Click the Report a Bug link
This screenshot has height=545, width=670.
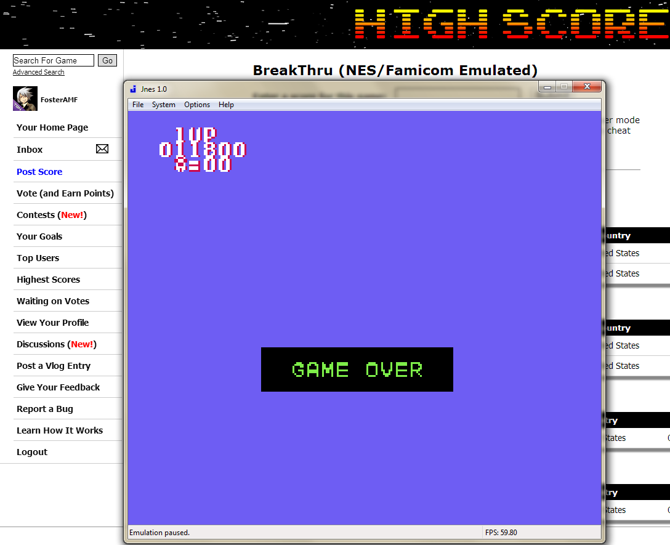[x=45, y=409]
